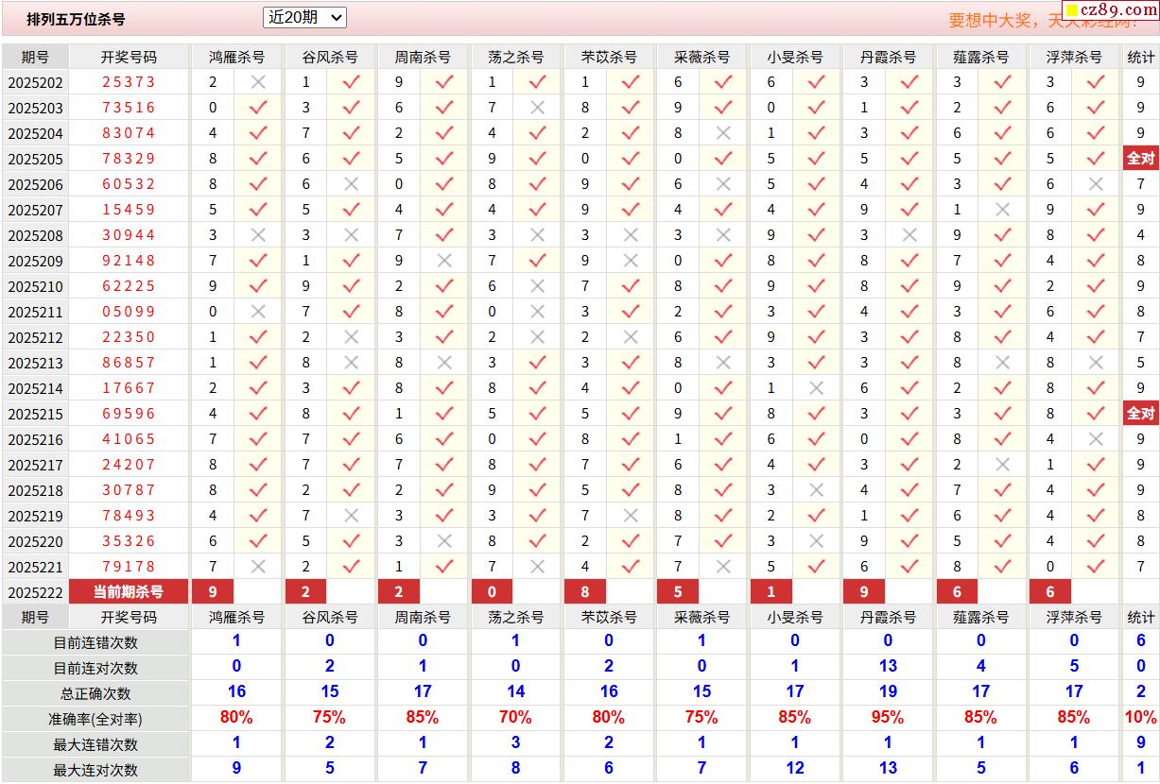Screen dimensions: 1160x784
Task: Click the bottom 浮萍杀号 column header
Action: point(1074,617)
